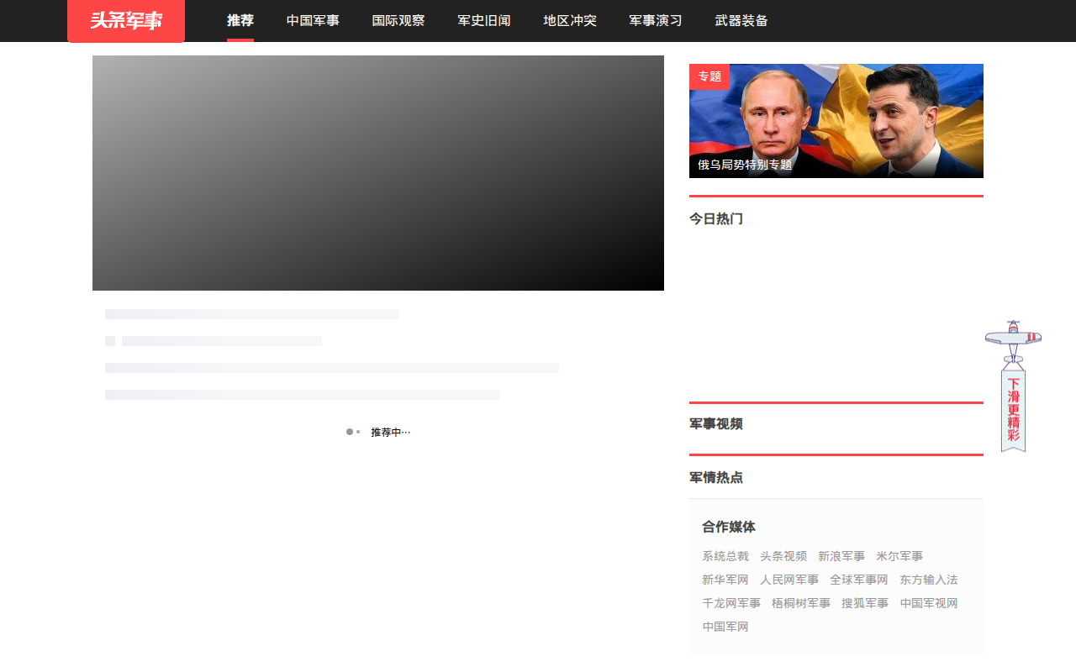
Task: Visit the 中国军网 link
Action: click(x=725, y=627)
